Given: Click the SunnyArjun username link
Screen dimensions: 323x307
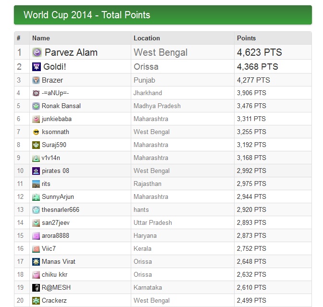Looking at the screenshot, I should tap(58, 196).
